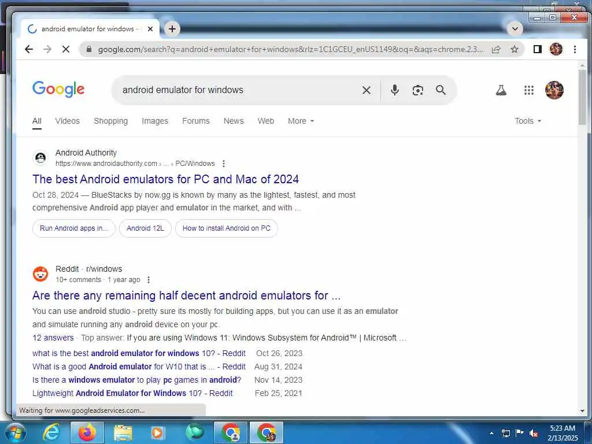Close the android emulator search tab
The width and height of the screenshot is (592, 444).
pos(150,29)
